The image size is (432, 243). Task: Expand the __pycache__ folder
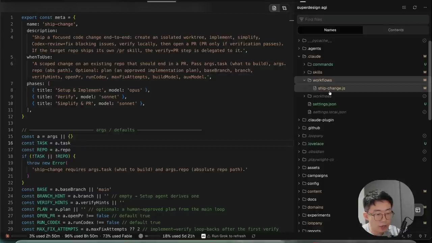point(299,40)
